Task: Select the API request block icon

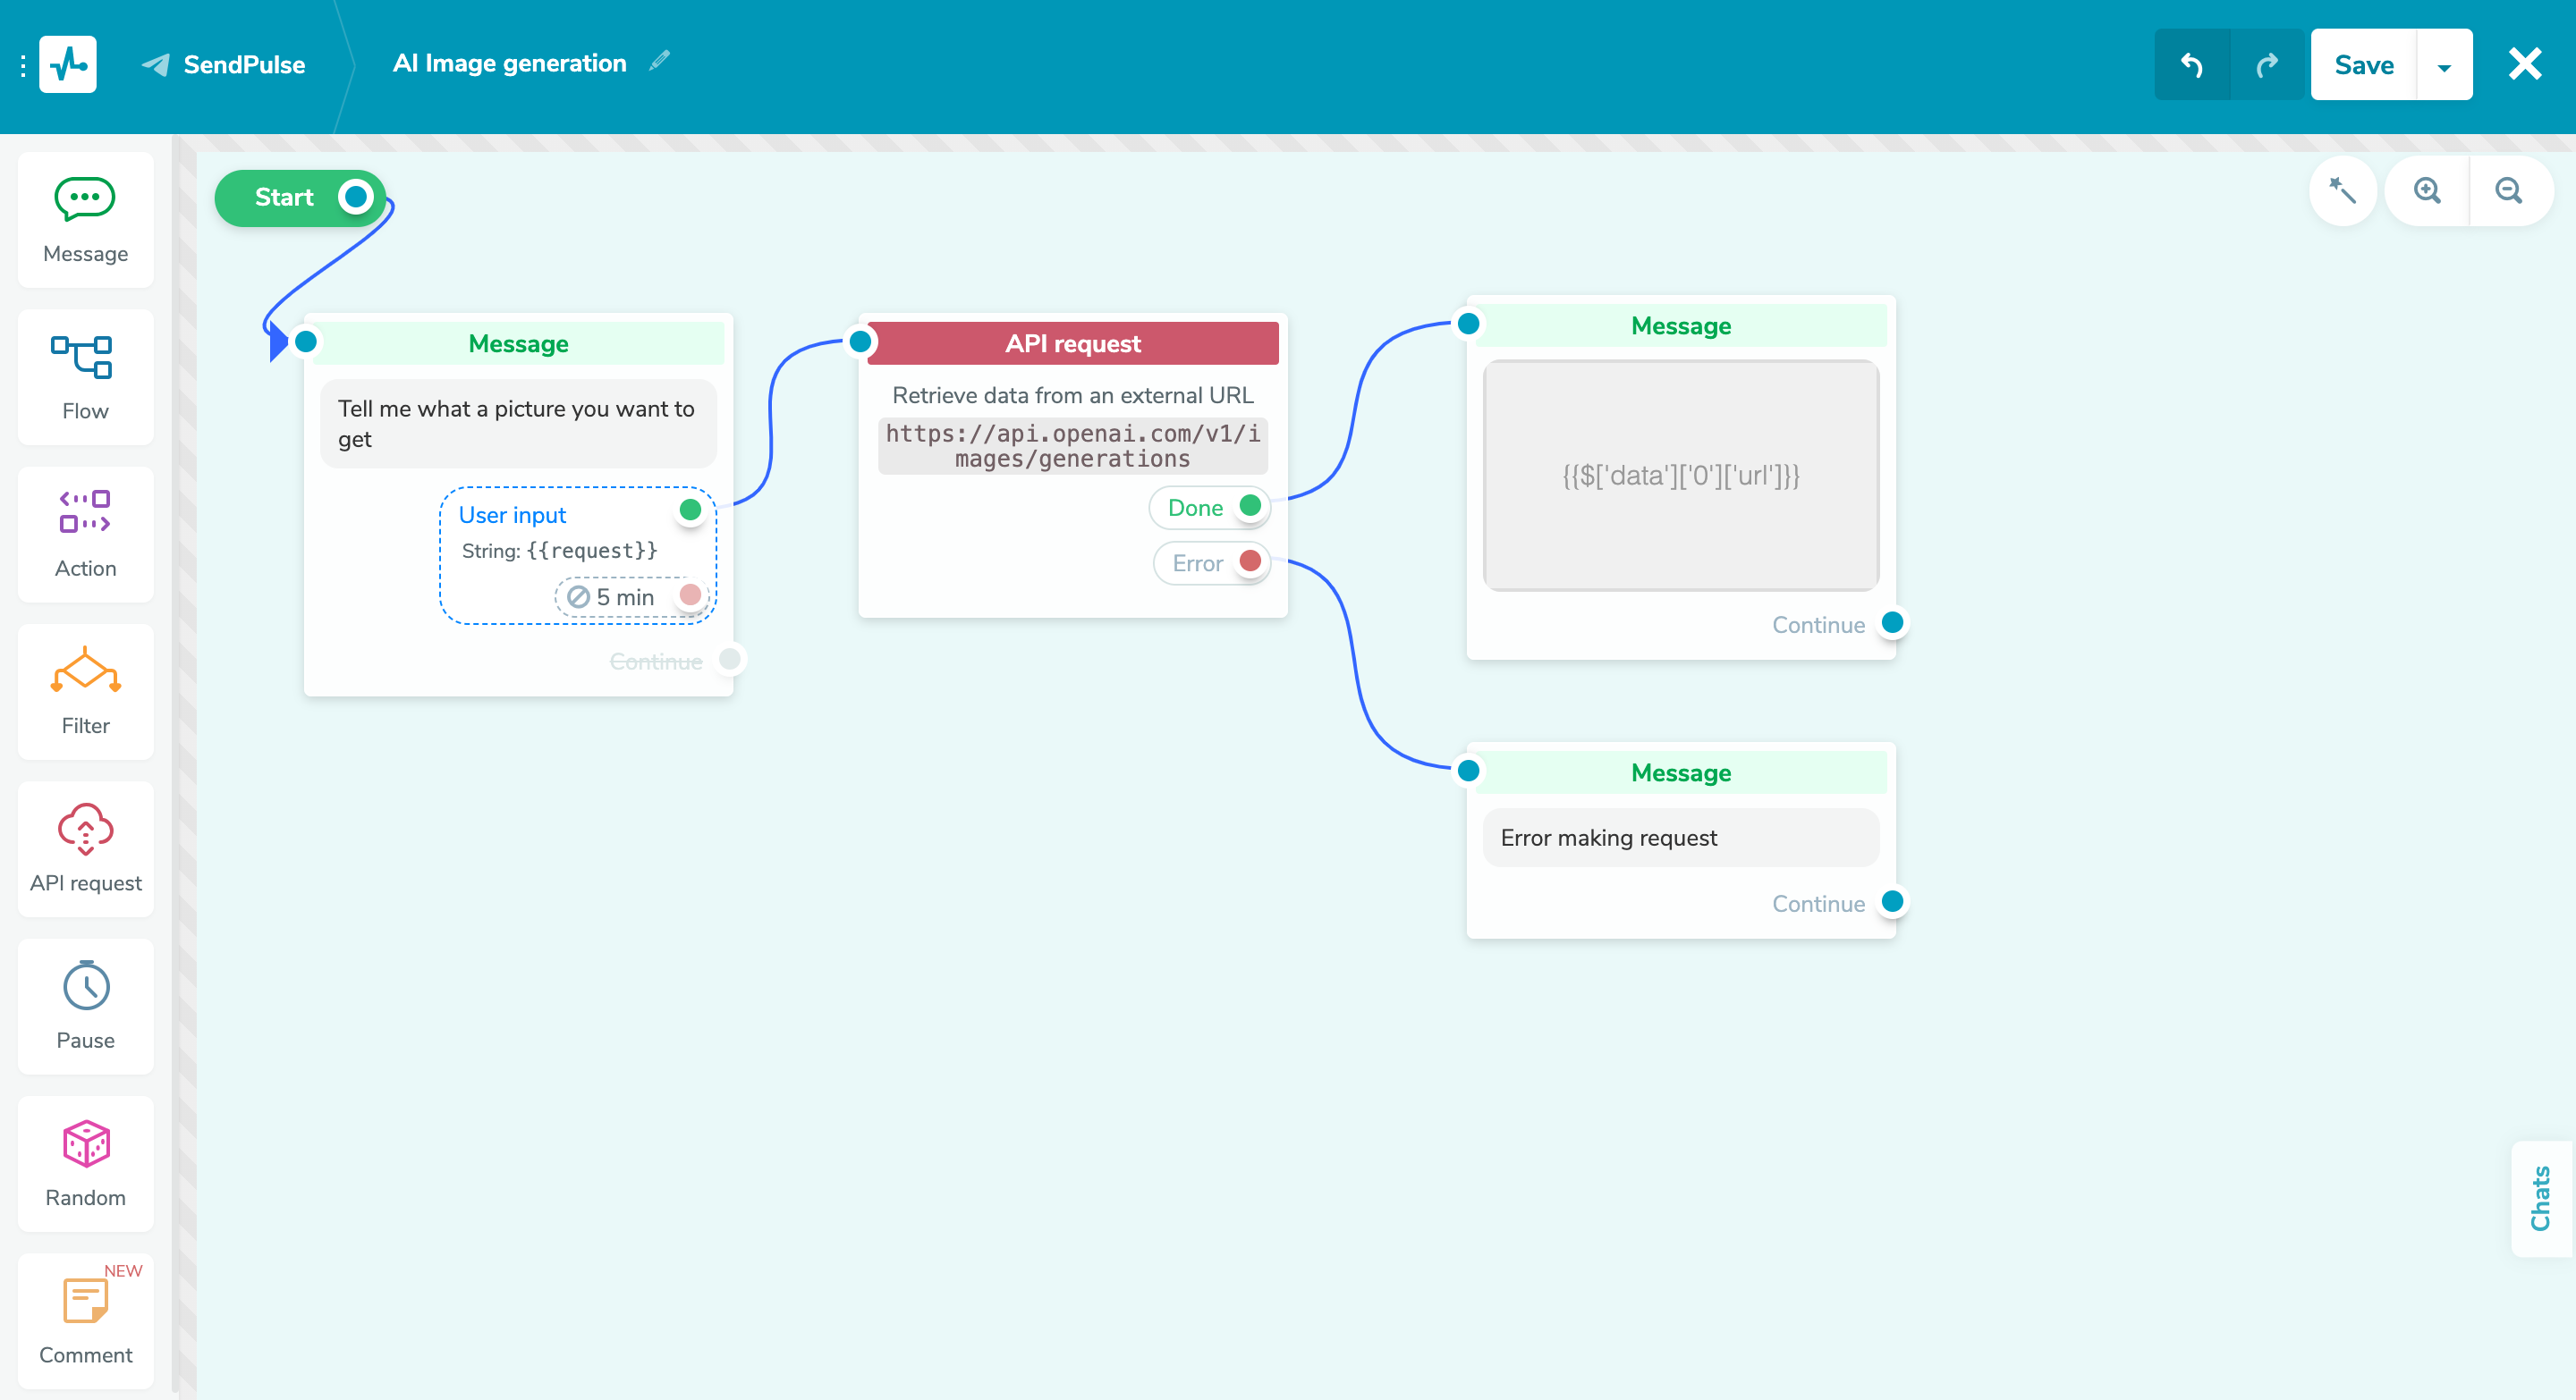Action: 85,830
